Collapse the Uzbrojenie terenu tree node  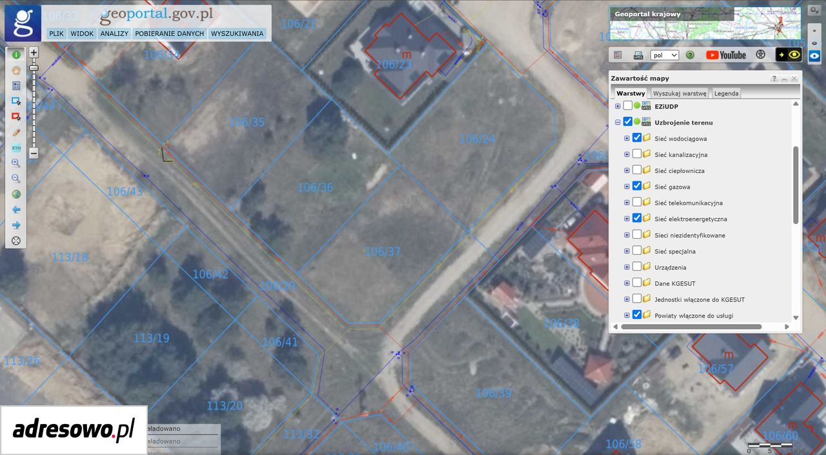click(x=618, y=122)
